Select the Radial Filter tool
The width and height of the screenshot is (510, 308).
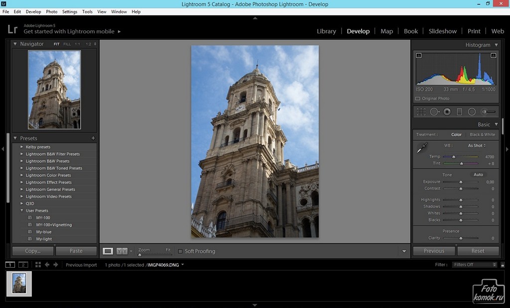pyautogui.click(x=472, y=112)
